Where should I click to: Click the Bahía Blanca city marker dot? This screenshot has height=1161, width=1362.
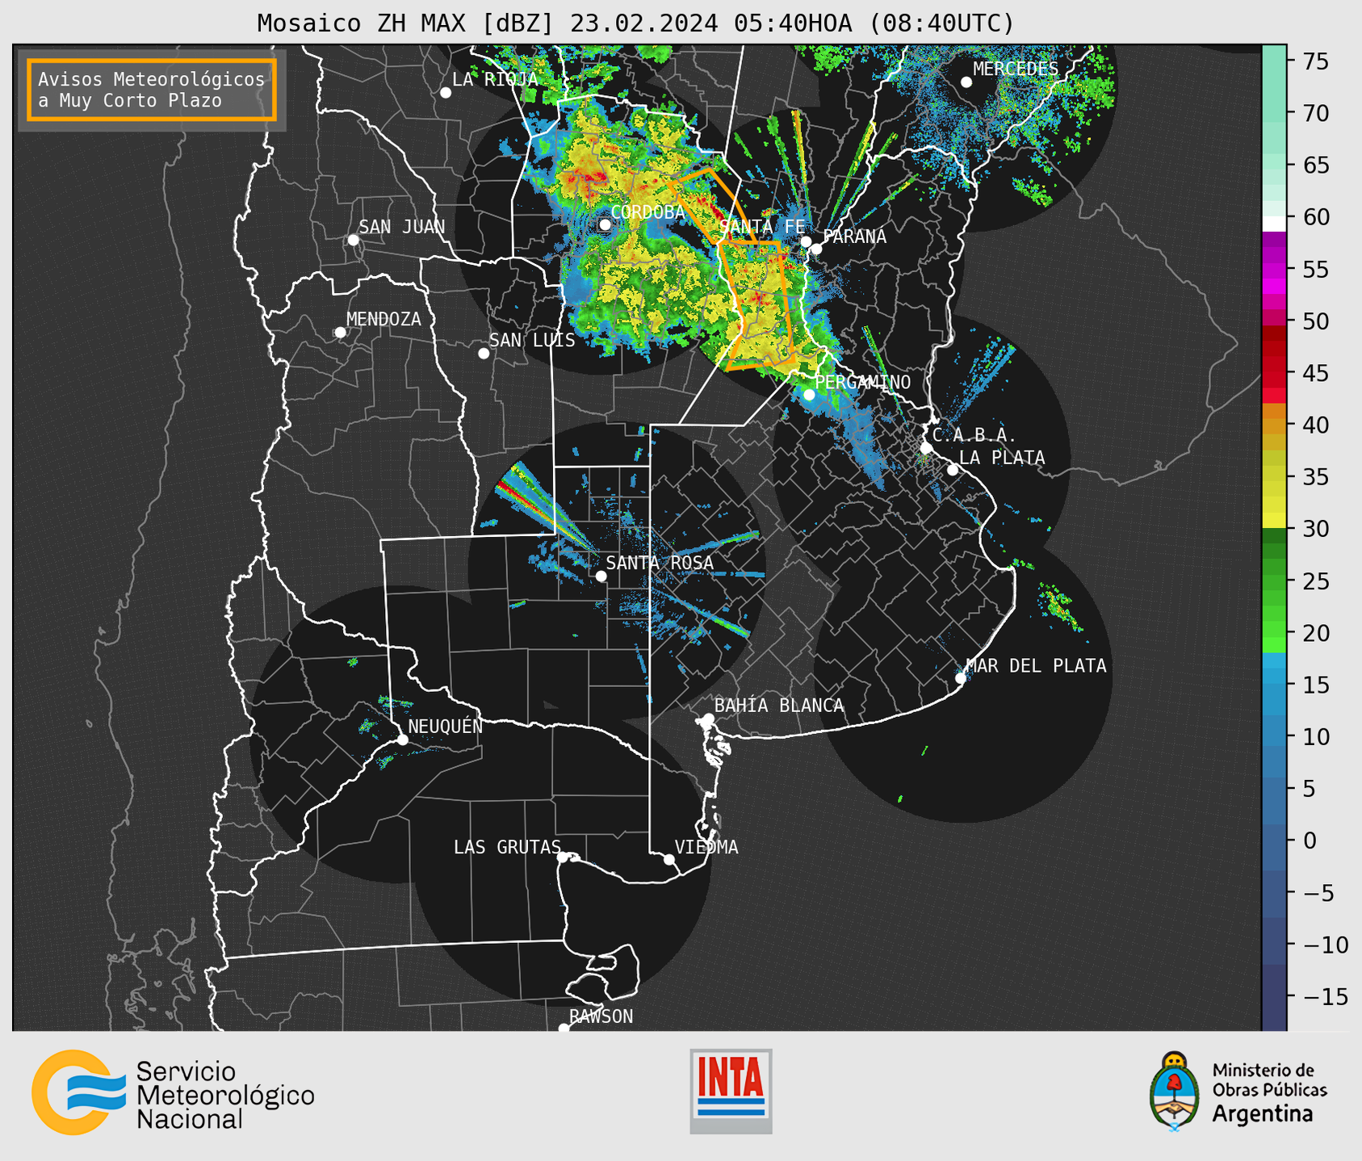pyautogui.click(x=708, y=719)
